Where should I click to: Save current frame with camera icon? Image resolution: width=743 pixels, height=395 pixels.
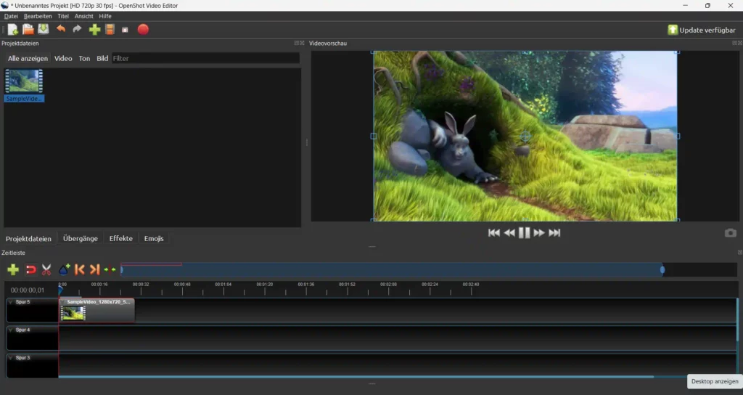pos(730,233)
